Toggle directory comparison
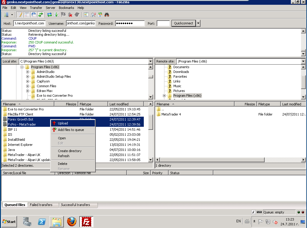The height and width of the screenshot is (228, 307). 93,15
